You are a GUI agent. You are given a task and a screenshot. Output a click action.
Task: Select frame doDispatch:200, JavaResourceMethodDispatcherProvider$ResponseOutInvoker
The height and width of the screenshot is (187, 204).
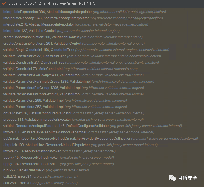[101, 139]
